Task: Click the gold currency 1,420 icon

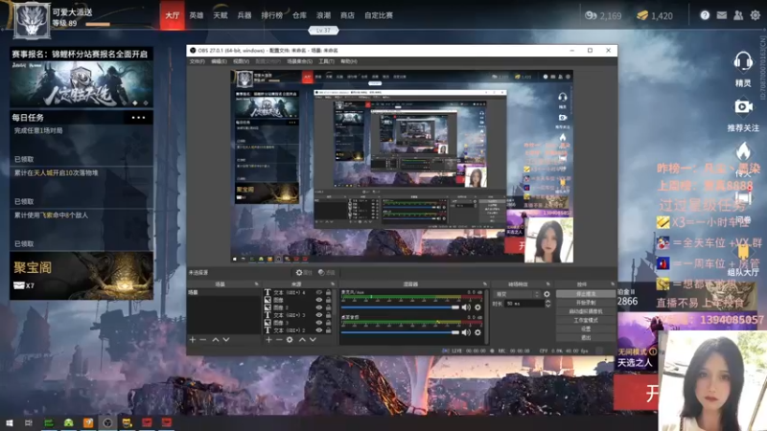Action: point(642,15)
